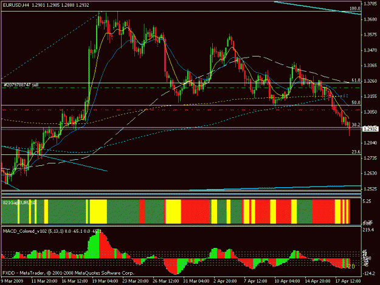Viewport: 380px width, 285px height.
Task: Click the 50.0 Fibonacci level label
Action: tap(356, 103)
